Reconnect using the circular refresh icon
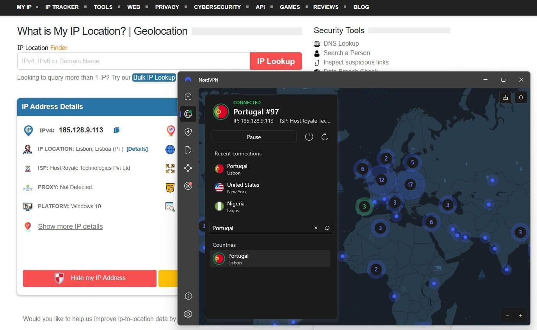The height and width of the screenshot is (330, 537). click(325, 137)
